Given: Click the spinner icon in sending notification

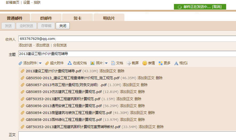Looking at the screenshot, I should point(180,7).
